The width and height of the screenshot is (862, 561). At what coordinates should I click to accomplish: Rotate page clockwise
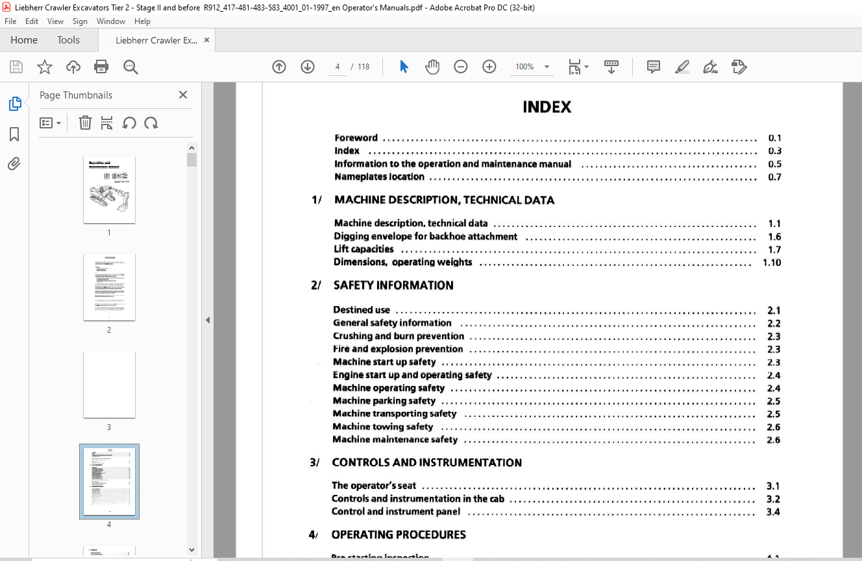point(151,123)
